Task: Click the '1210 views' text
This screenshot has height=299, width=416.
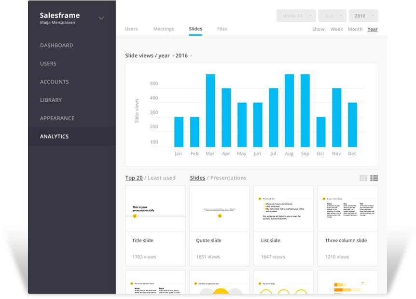Action: pos(337,257)
